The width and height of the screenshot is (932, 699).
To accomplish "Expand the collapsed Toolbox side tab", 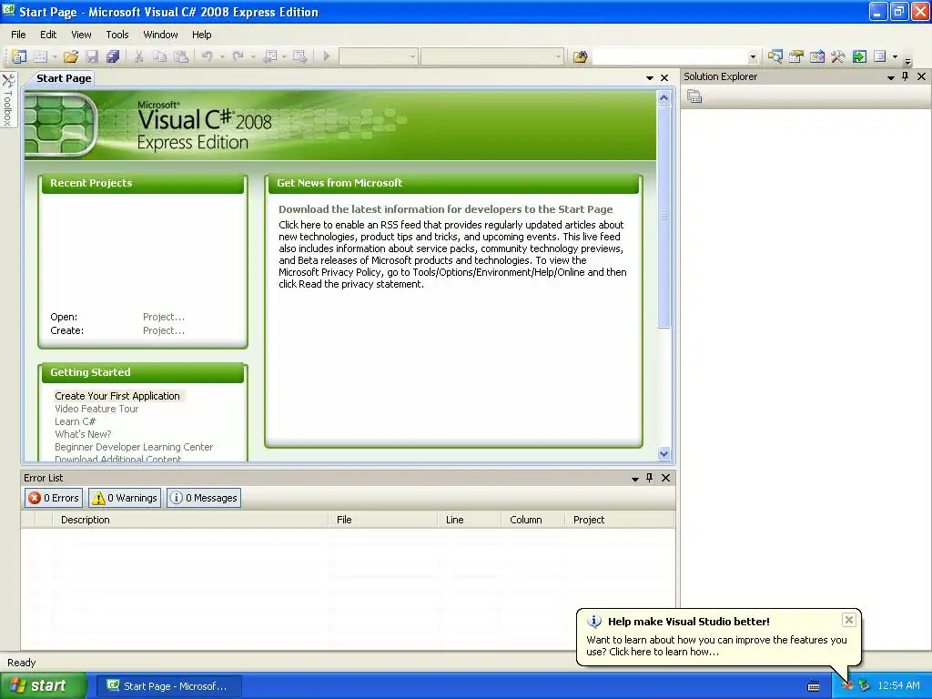I will pyautogui.click(x=8, y=100).
